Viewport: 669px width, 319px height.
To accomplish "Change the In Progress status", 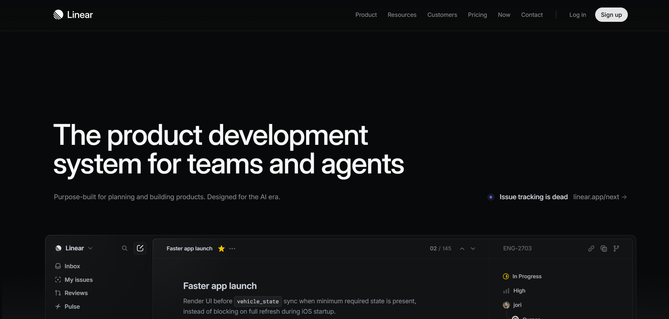I will [522, 276].
